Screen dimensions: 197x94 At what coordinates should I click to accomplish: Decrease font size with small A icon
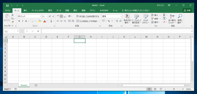coord(53,16)
